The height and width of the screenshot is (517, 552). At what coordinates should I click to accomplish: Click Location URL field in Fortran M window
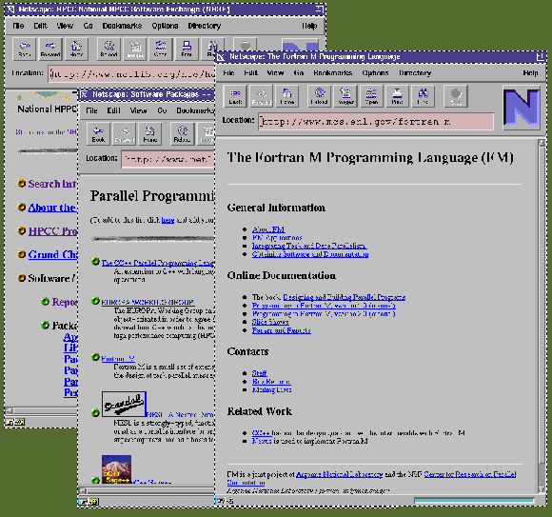tap(376, 122)
